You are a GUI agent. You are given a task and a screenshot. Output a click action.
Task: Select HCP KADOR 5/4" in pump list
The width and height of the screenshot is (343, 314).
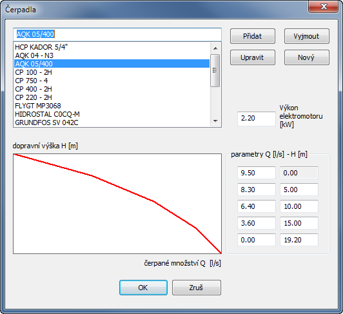coord(112,47)
